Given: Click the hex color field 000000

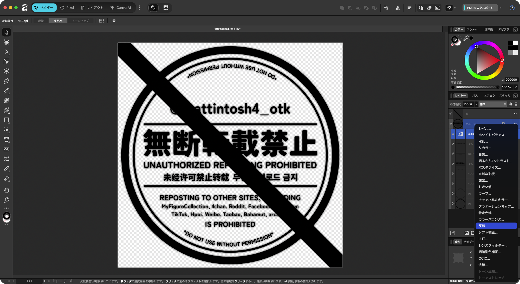Looking at the screenshot, I should tap(511, 80).
